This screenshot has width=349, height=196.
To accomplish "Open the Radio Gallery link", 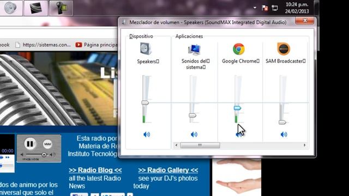I will pos(168,170).
